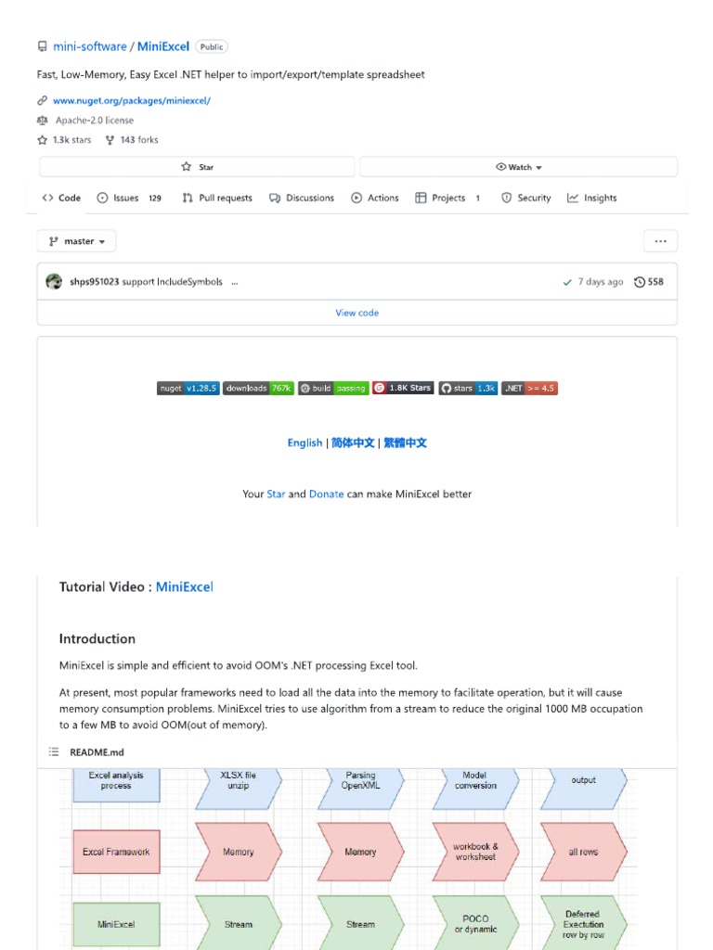The width and height of the screenshot is (713, 950).
Task: Open the Pull requests tab
Action: coord(217,198)
